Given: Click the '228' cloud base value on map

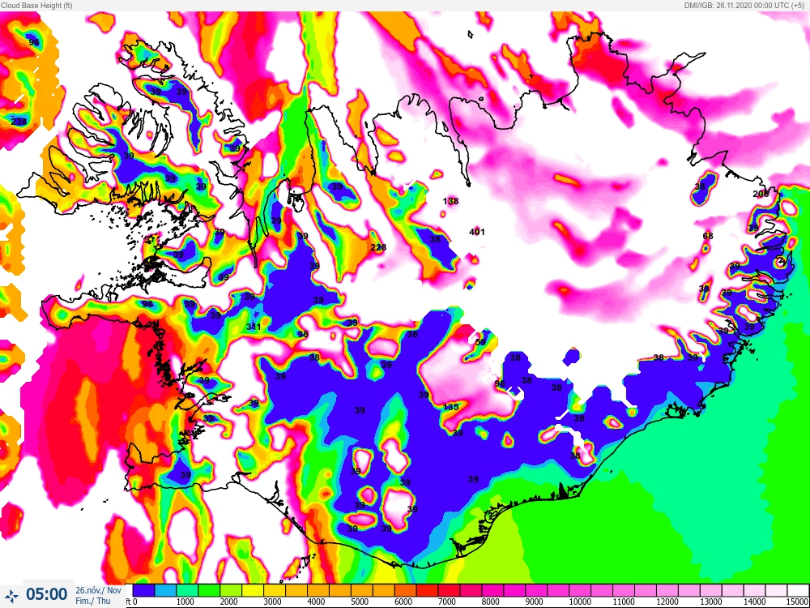Looking at the screenshot, I should (378, 247).
